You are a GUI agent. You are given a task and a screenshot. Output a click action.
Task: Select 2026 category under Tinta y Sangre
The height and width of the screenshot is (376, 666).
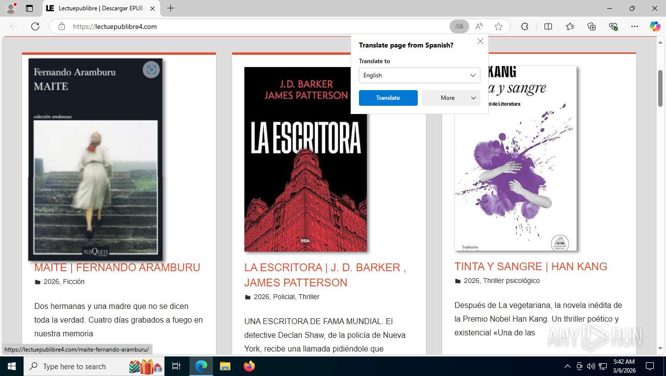coord(472,281)
